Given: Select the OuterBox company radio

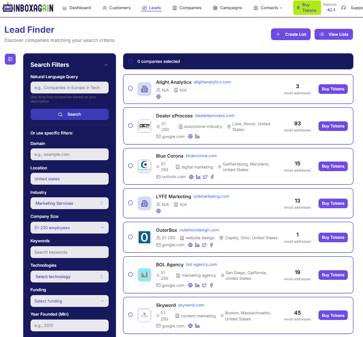Looking at the screenshot, I should coord(130,237).
